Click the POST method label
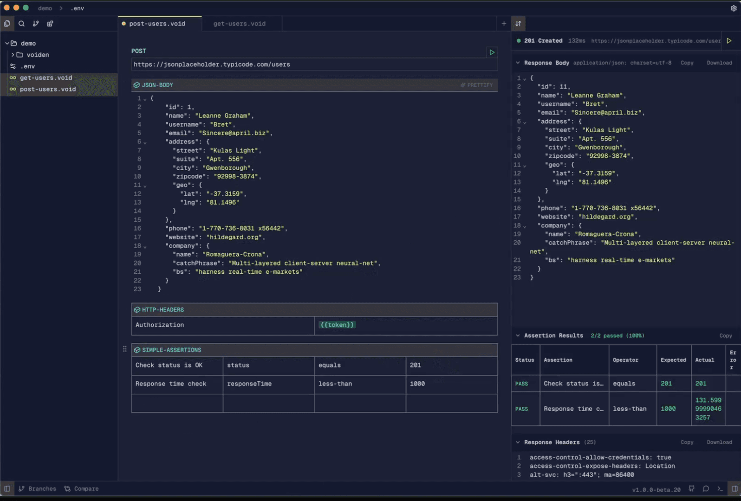 coord(138,51)
